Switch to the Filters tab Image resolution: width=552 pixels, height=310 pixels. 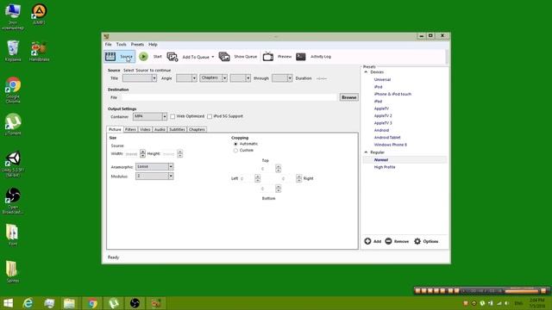pyautogui.click(x=130, y=129)
